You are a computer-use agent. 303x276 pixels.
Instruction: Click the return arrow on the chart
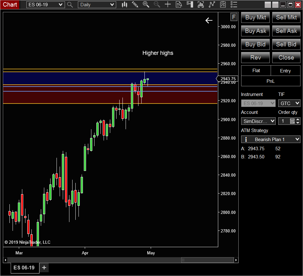tap(209, 20)
